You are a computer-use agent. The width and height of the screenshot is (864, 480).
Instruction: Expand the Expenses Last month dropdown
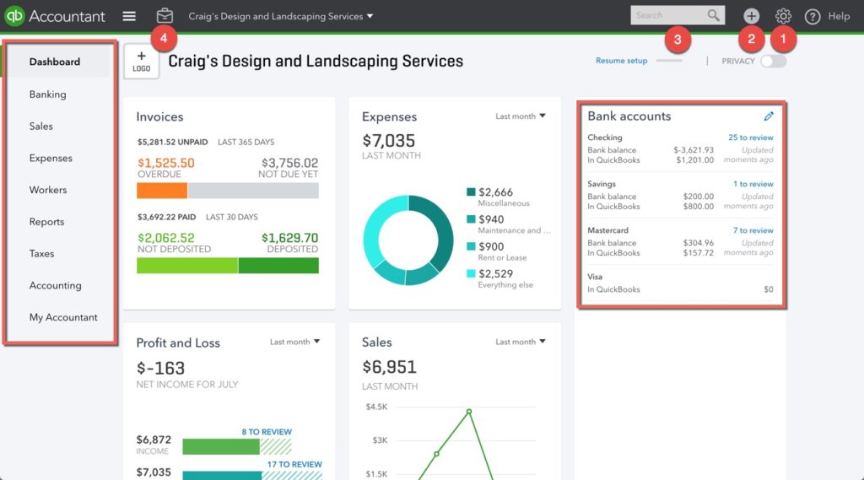pos(520,116)
